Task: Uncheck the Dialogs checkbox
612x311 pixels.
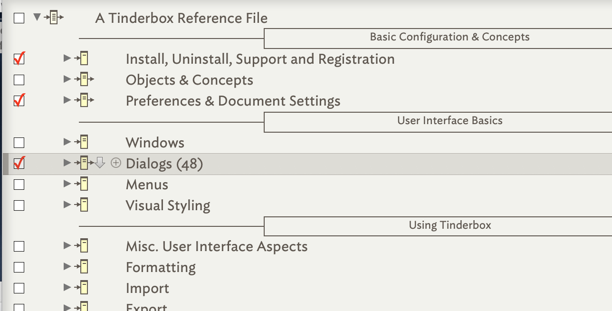Action: [x=19, y=163]
